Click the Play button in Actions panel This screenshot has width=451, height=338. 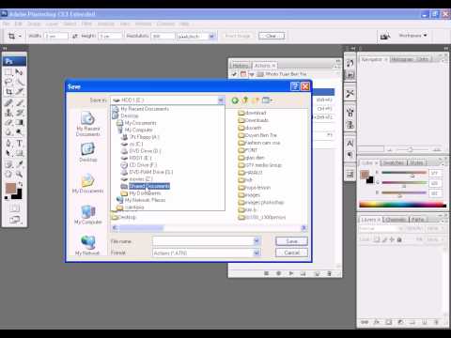(x=291, y=273)
